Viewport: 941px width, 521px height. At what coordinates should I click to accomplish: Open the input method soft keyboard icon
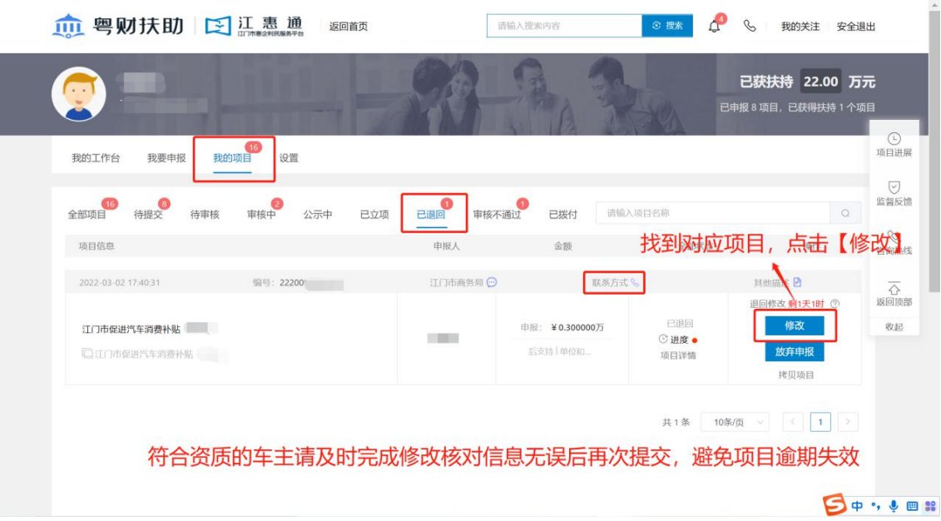click(912, 506)
